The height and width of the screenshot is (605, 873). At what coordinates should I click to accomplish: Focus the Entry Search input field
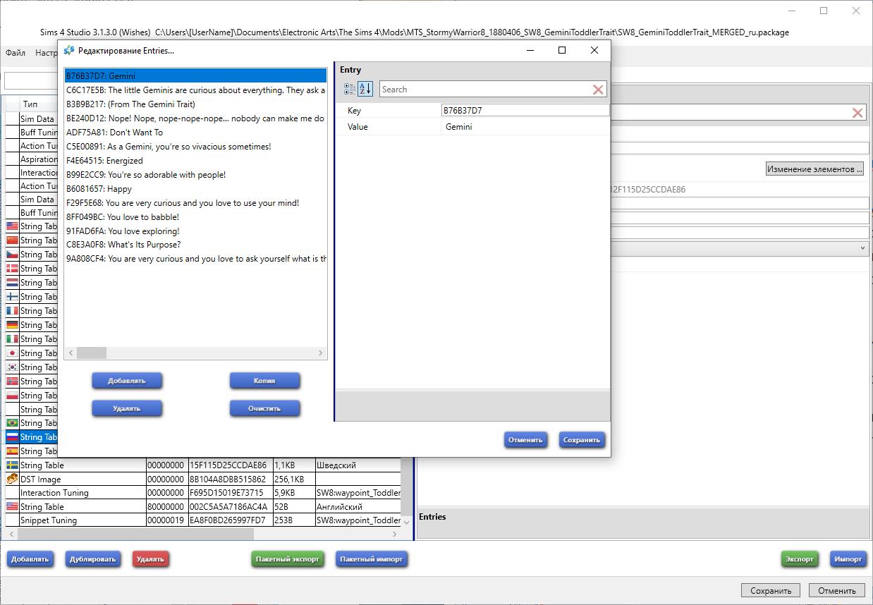click(x=485, y=90)
